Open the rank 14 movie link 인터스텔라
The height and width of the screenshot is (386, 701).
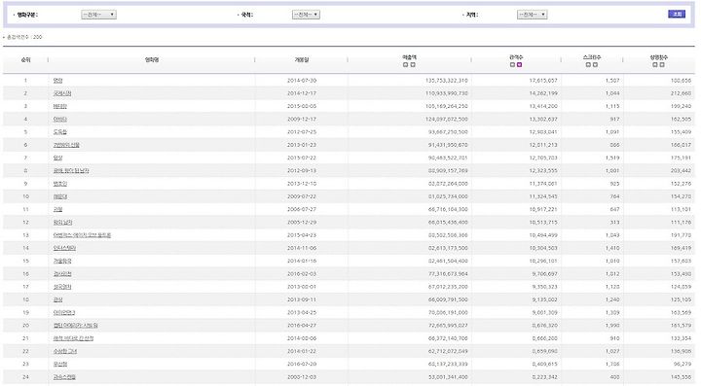pyautogui.click(x=64, y=248)
